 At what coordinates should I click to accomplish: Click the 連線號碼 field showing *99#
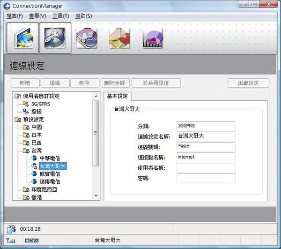pos(206,147)
